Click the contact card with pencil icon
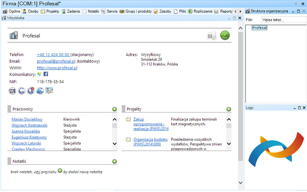 (49, 91)
